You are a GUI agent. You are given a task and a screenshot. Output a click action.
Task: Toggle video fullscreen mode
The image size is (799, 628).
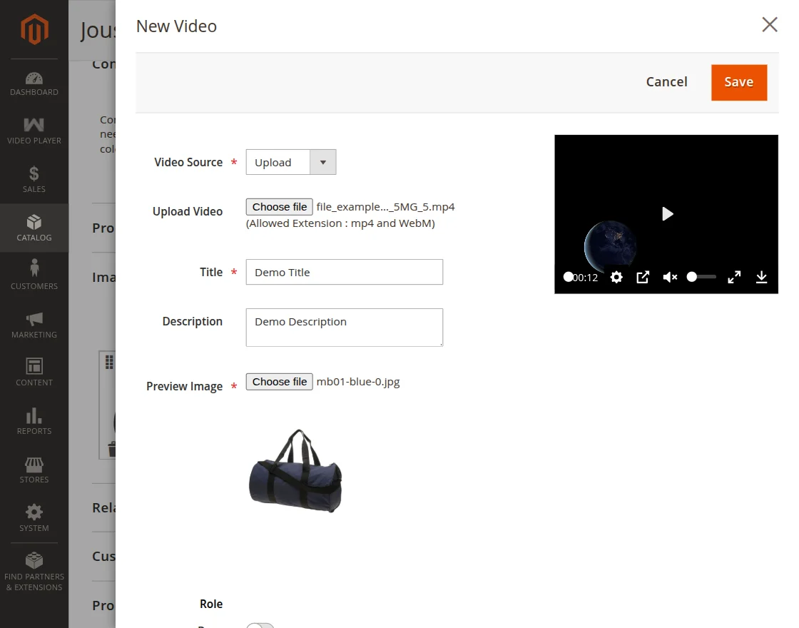(x=734, y=277)
